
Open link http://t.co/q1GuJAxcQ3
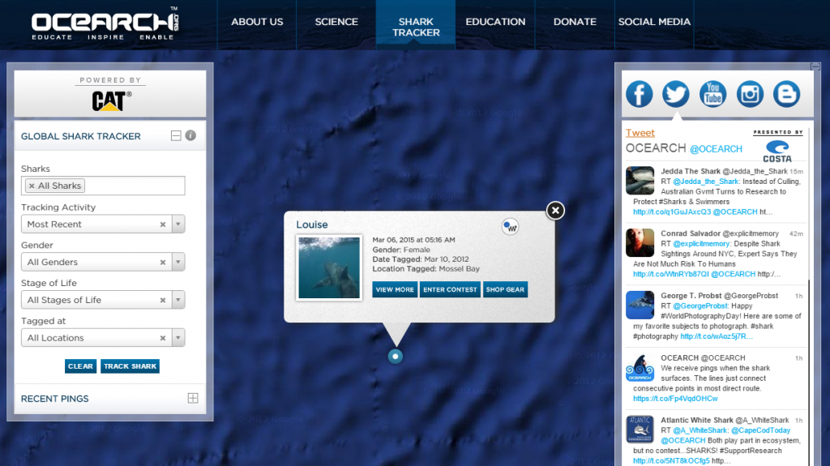tap(672, 212)
